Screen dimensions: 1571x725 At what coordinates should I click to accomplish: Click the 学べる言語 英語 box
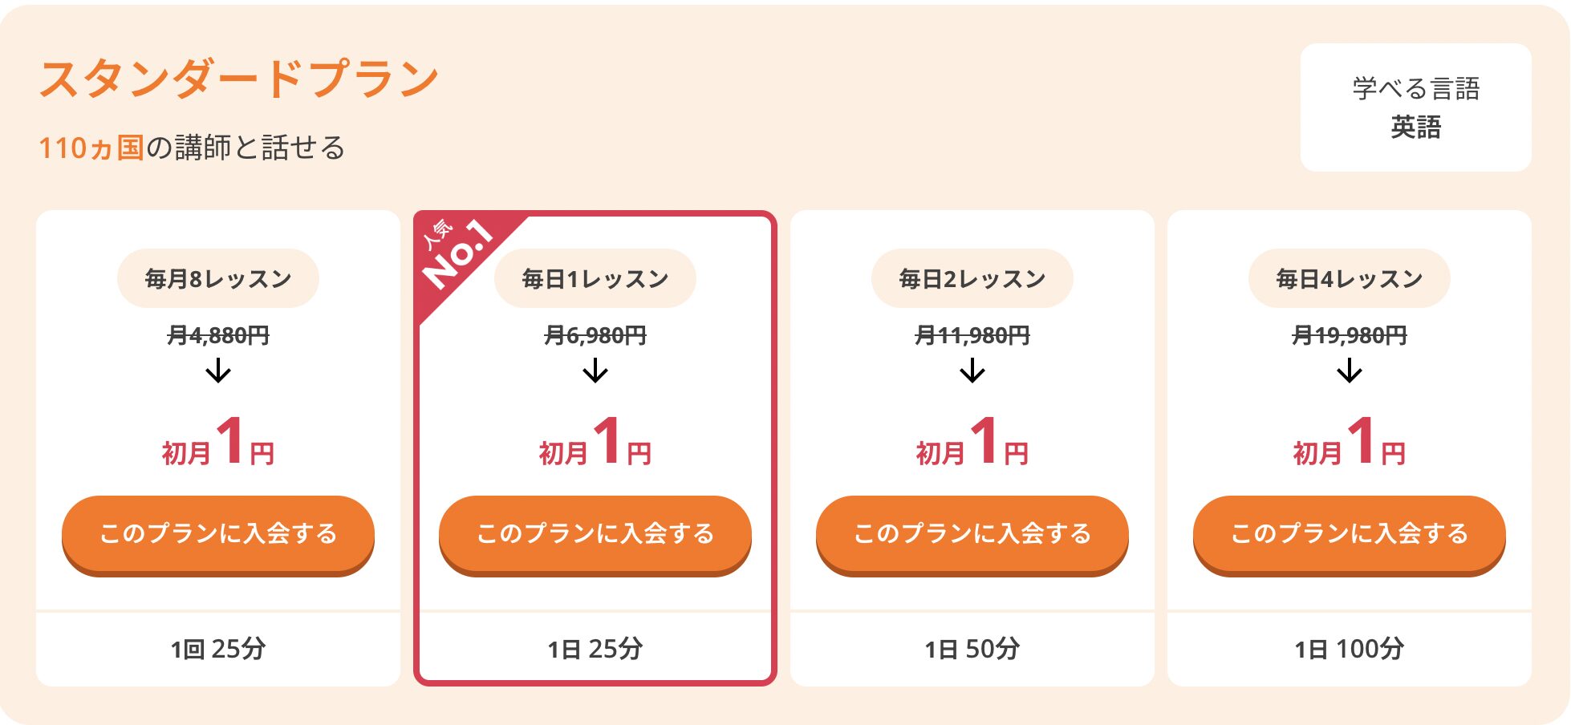click(x=1415, y=107)
